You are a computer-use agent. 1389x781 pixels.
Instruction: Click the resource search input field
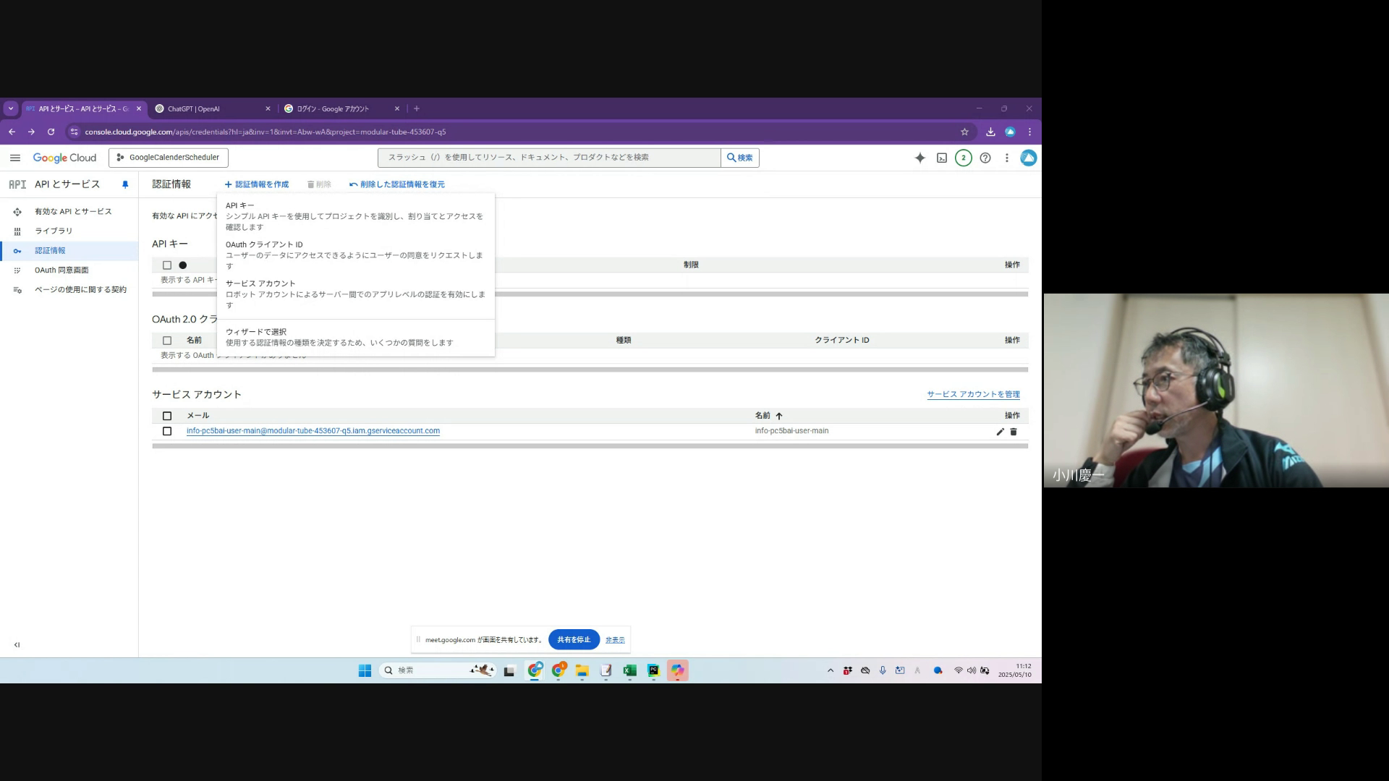click(548, 158)
